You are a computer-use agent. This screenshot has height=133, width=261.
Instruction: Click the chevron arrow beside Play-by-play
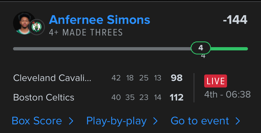point(155,121)
